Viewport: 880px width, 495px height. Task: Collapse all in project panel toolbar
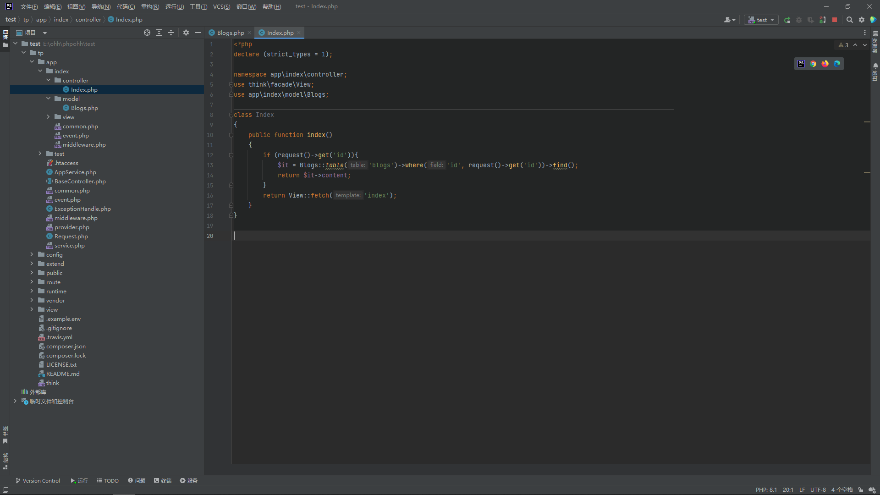[x=171, y=33]
